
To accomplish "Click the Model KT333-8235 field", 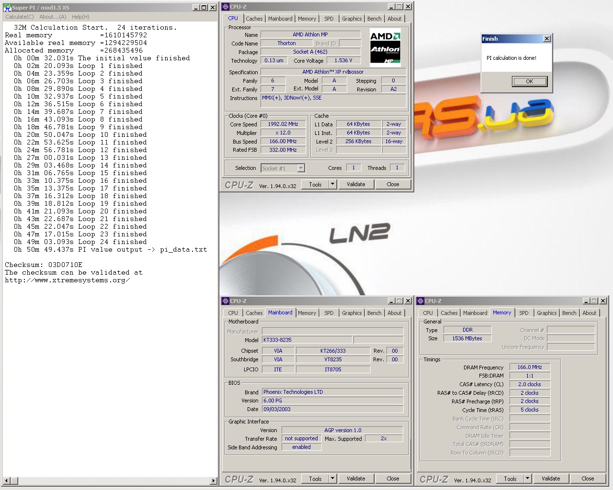I will [x=307, y=340].
